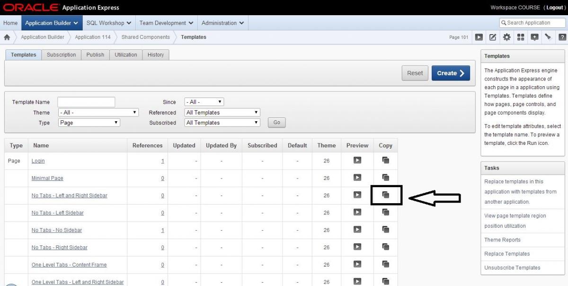Image resolution: width=568 pixels, height=286 pixels.
Task: Switch to the Utilization tab
Action: pos(126,55)
